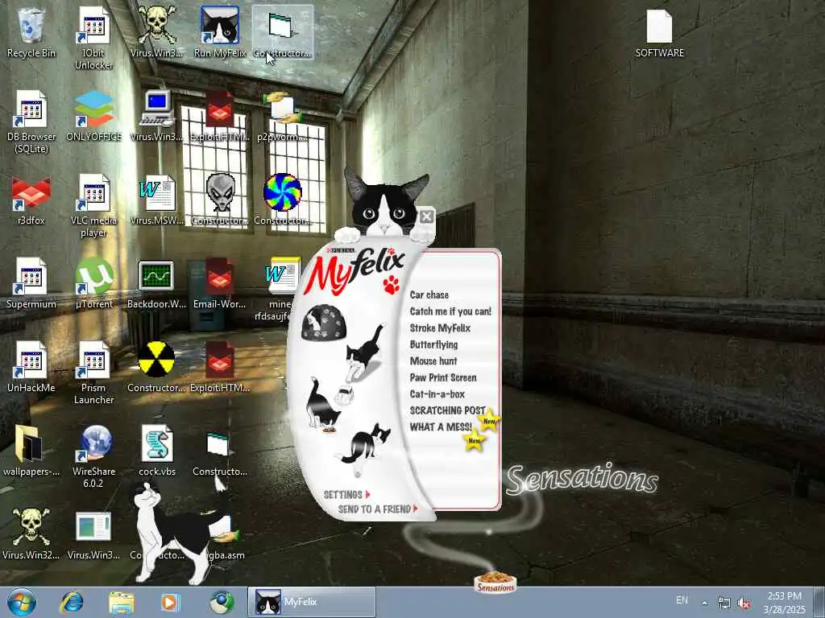The height and width of the screenshot is (618, 825).
Task: Choose Stroke MyFelix activity
Action: coord(440,328)
